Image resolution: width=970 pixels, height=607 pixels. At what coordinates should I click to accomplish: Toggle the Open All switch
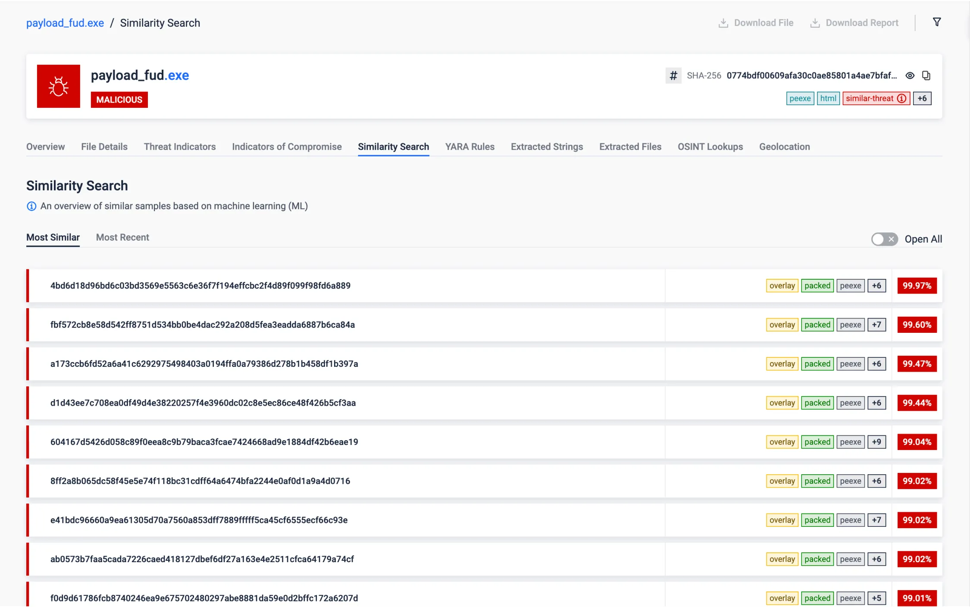tap(884, 239)
